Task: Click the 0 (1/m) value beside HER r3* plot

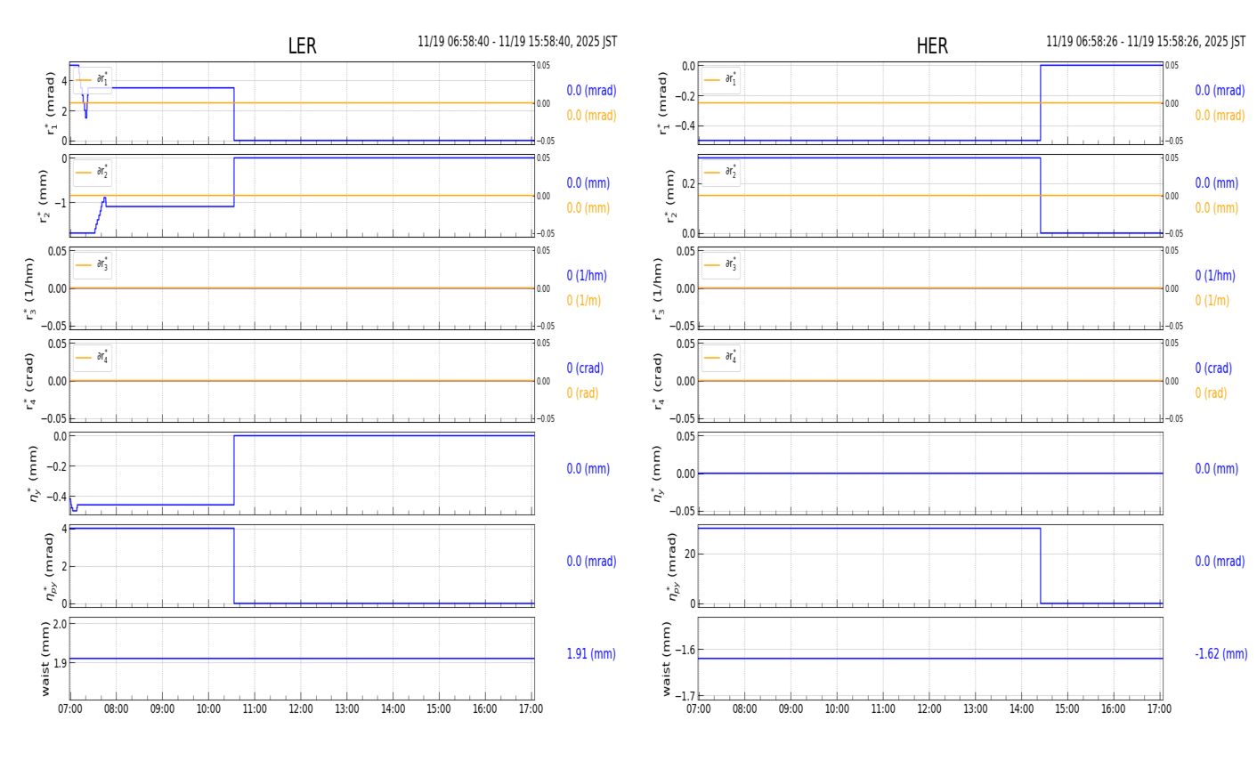Action: [x=1212, y=301]
